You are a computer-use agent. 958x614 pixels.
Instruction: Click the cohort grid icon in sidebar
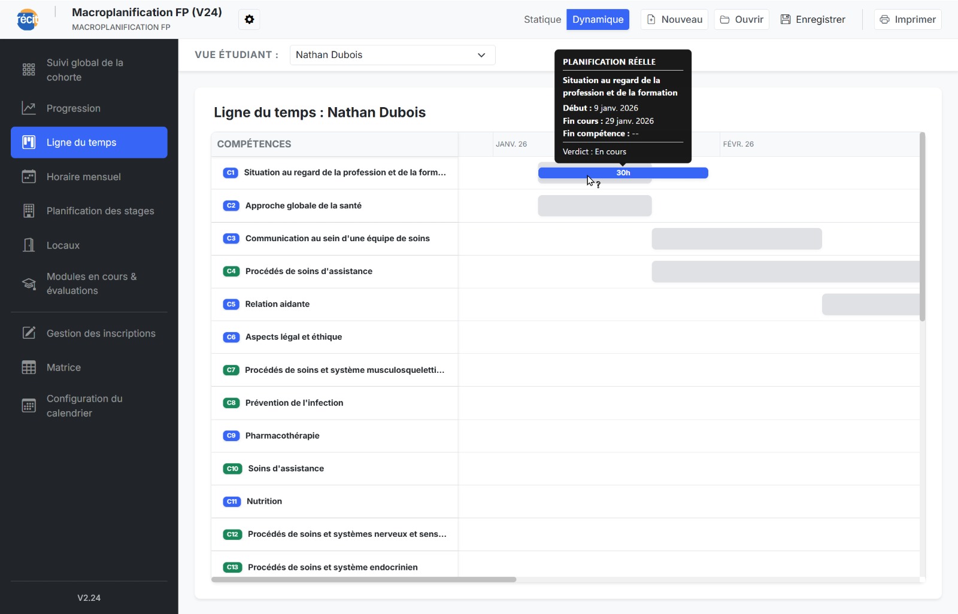29,70
